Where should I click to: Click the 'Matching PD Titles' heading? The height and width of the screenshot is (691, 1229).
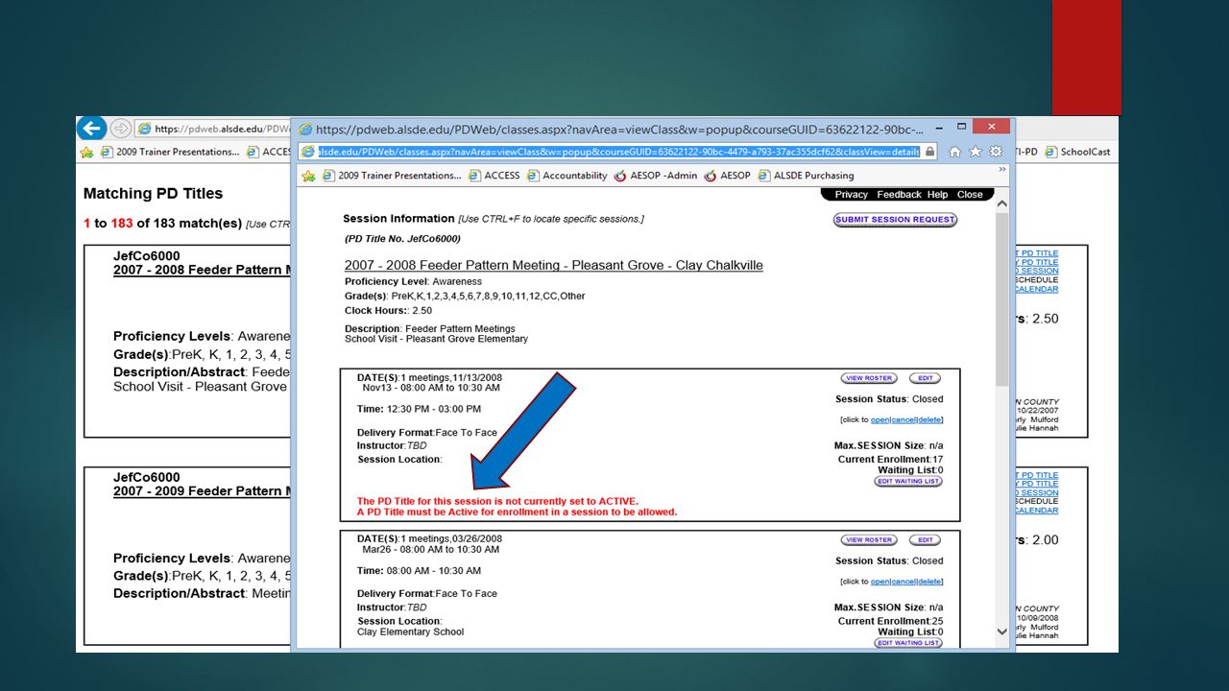(x=153, y=193)
